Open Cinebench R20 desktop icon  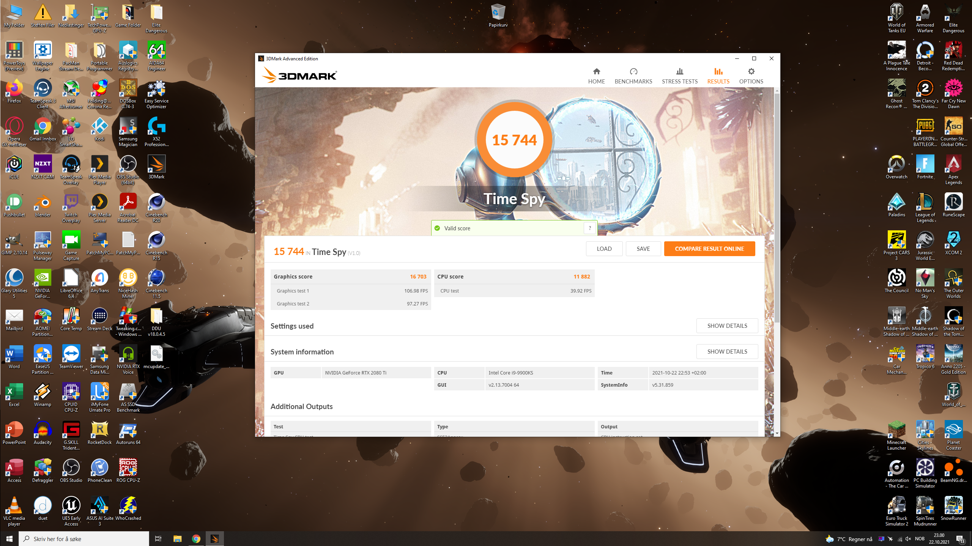tap(156, 208)
